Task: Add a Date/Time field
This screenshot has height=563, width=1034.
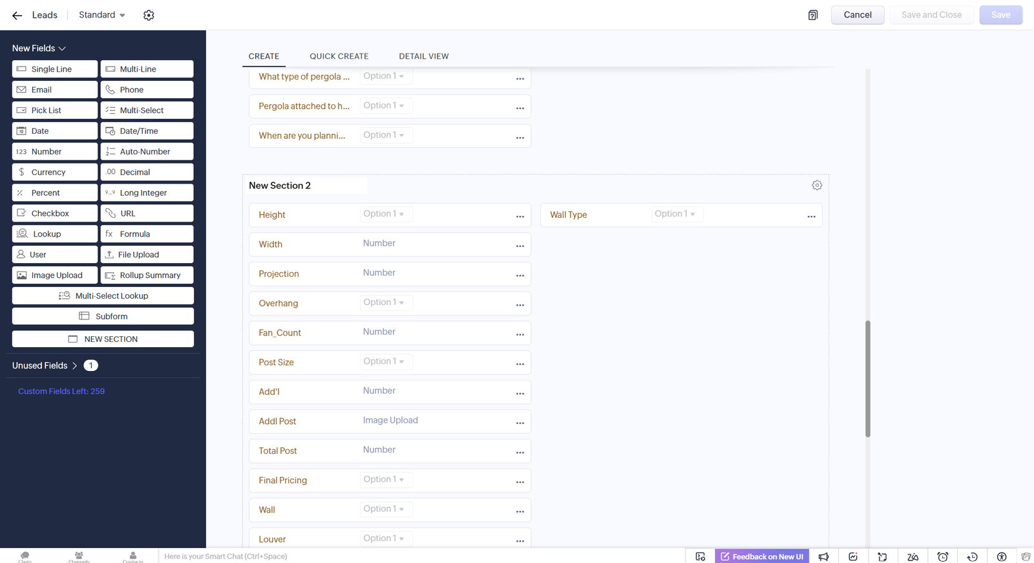Action: pos(147,131)
